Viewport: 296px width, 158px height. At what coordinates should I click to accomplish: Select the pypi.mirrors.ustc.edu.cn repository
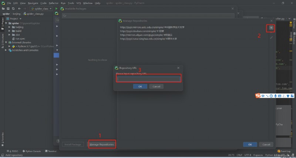tap(152, 27)
